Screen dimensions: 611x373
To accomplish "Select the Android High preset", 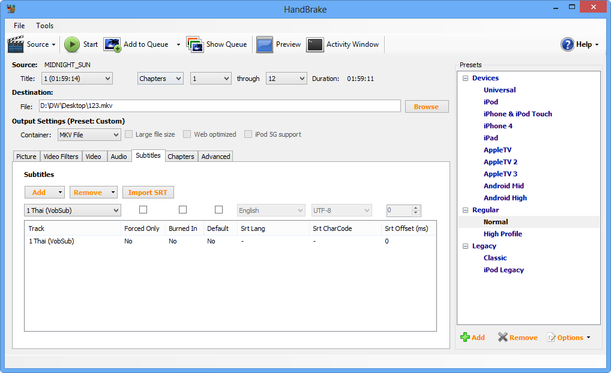I will [505, 198].
